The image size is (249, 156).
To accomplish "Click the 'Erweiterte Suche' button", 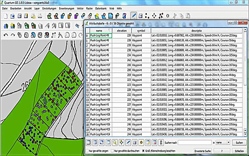I will click(203, 150).
